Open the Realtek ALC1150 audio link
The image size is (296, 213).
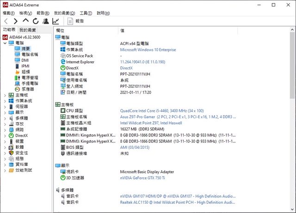tap(178, 202)
